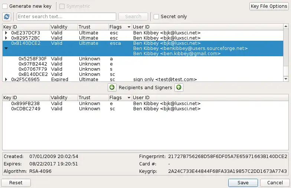Add selected key to recipients (down arrow)
Viewport: 291px width, 188px height.
pos(112,87)
